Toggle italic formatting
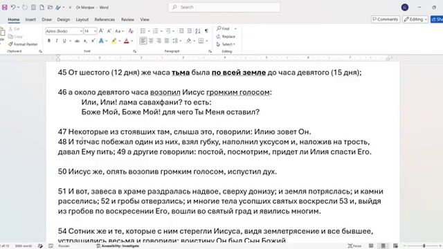This screenshot has height=249, width=443. click(x=57, y=41)
